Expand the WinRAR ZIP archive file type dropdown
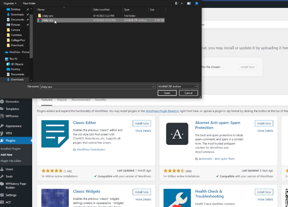This screenshot has width=288, height=207. tap(196, 87)
